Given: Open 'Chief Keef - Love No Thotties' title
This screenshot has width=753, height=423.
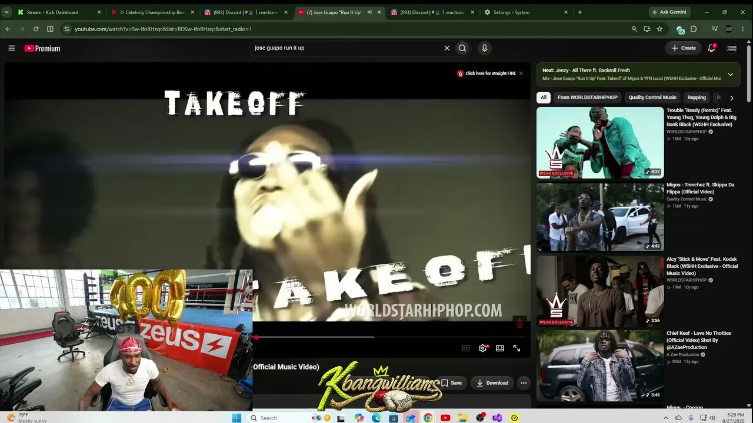Looking at the screenshot, I should (x=699, y=340).
